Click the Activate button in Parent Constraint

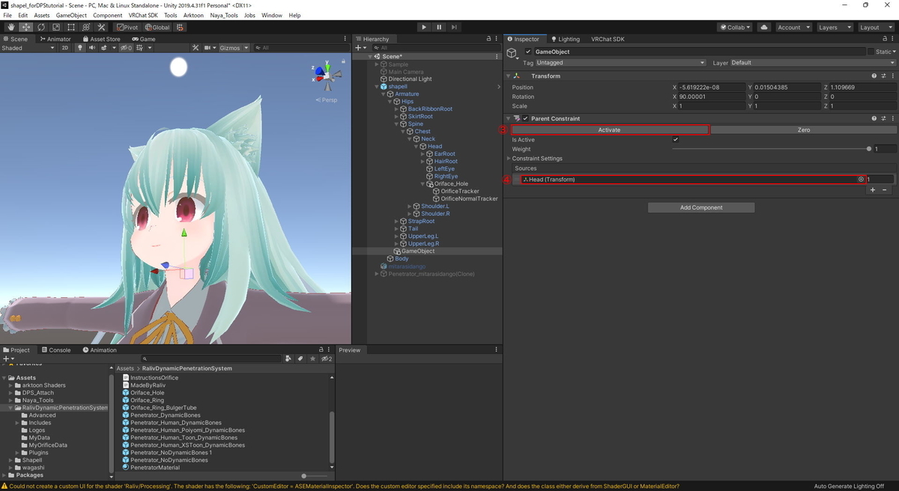pos(609,129)
